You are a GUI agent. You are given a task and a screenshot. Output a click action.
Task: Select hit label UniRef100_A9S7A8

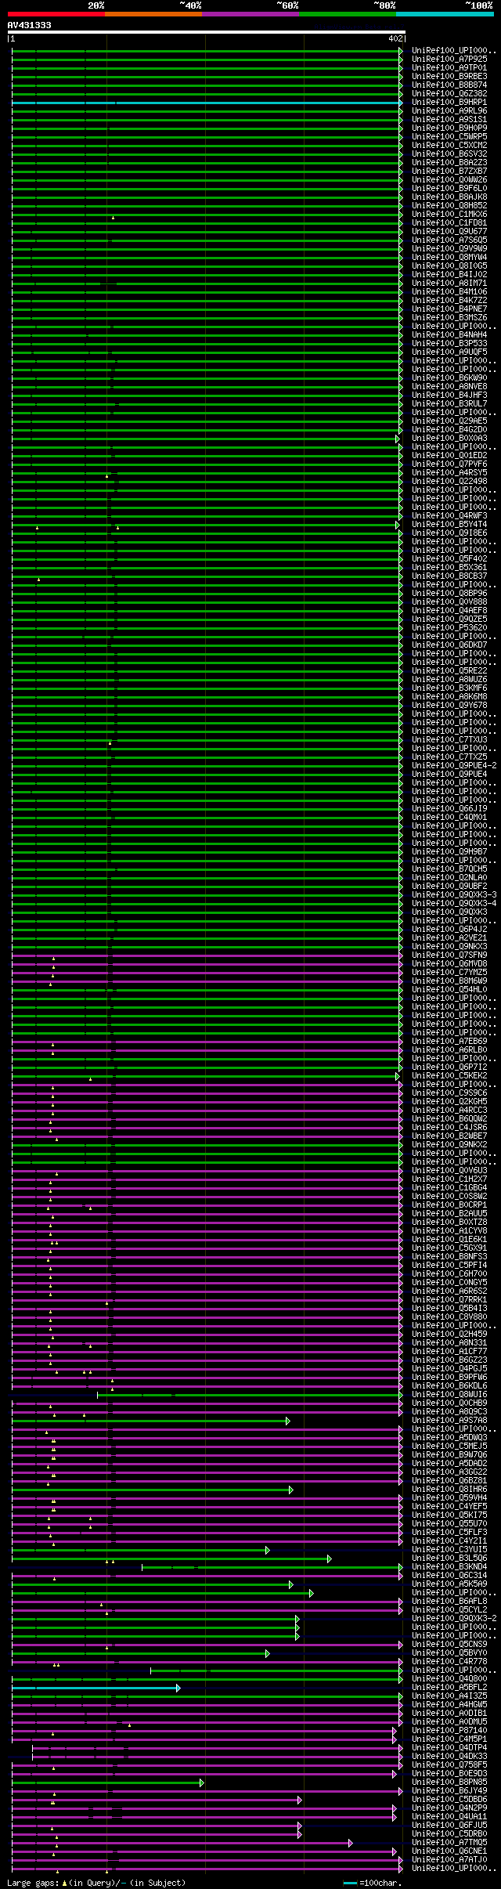[x=449, y=1420]
